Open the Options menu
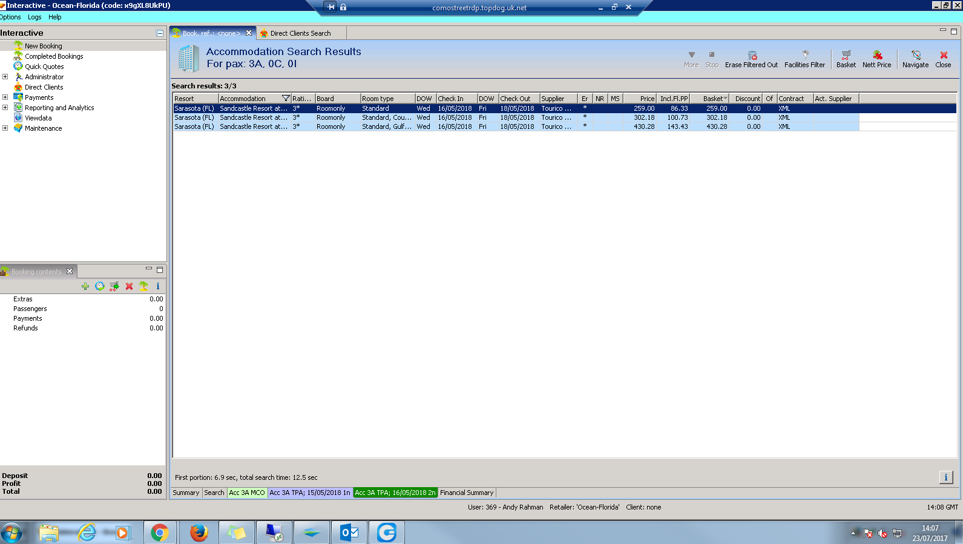Image resolution: width=963 pixels, height=544 pixels. coord(10,17)
